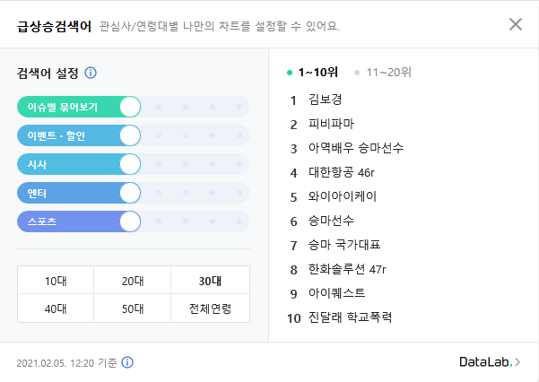Click the 이벤트·할인 slider handle
Screen dimensions: 539x382
click(130, 135)
